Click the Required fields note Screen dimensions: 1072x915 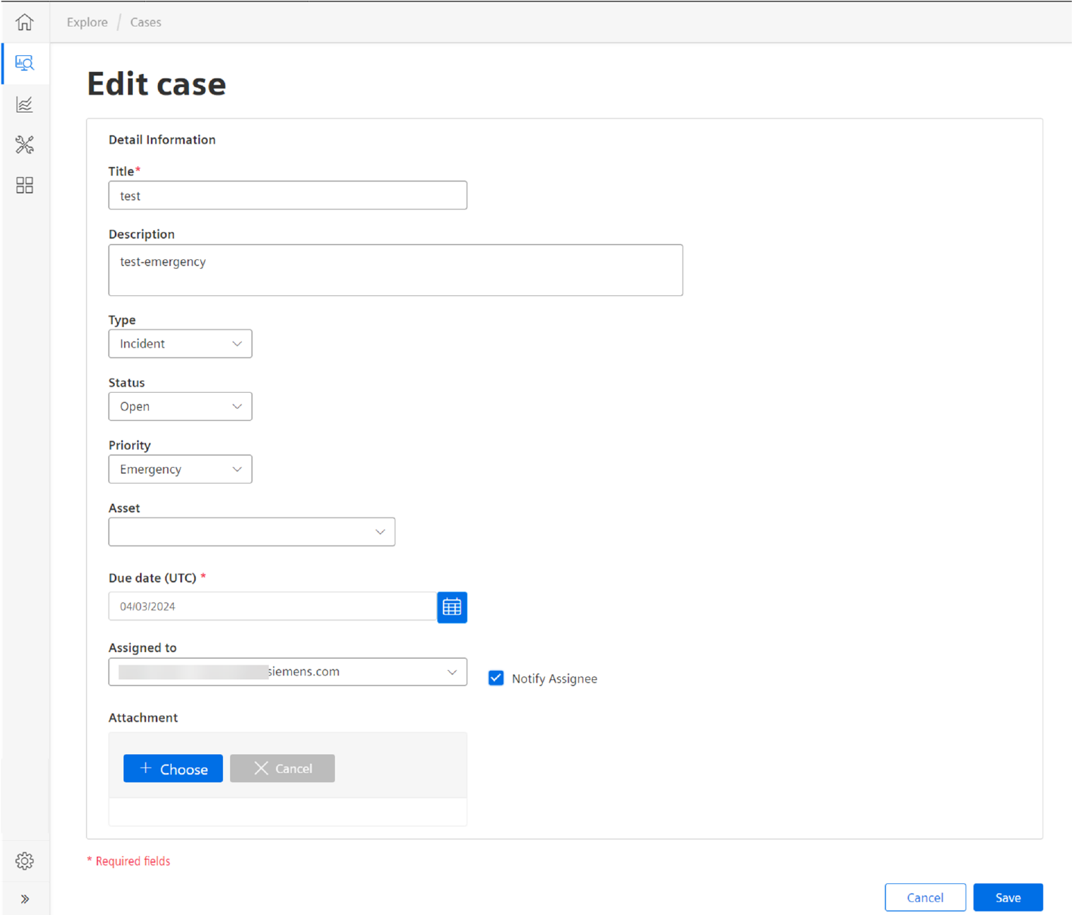129,861
